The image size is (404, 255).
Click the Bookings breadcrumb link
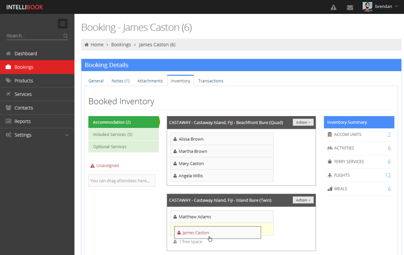click(x=122, y=45)
